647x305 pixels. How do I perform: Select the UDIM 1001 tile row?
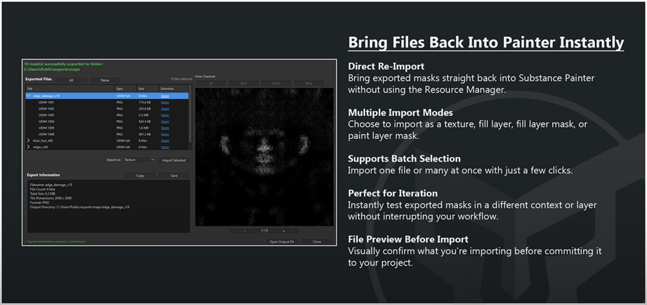[107, 102]
